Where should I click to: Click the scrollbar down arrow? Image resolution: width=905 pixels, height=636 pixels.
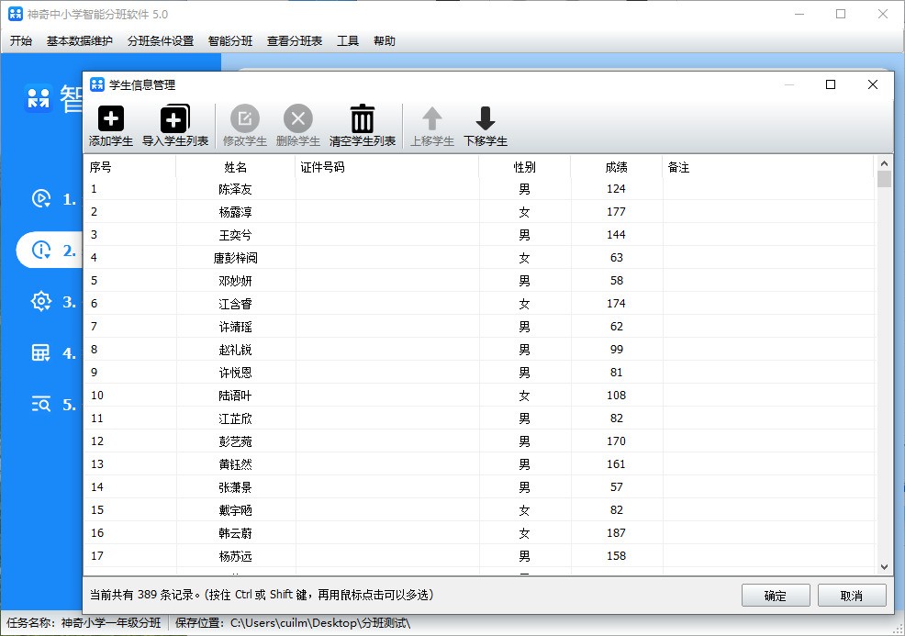884,567
